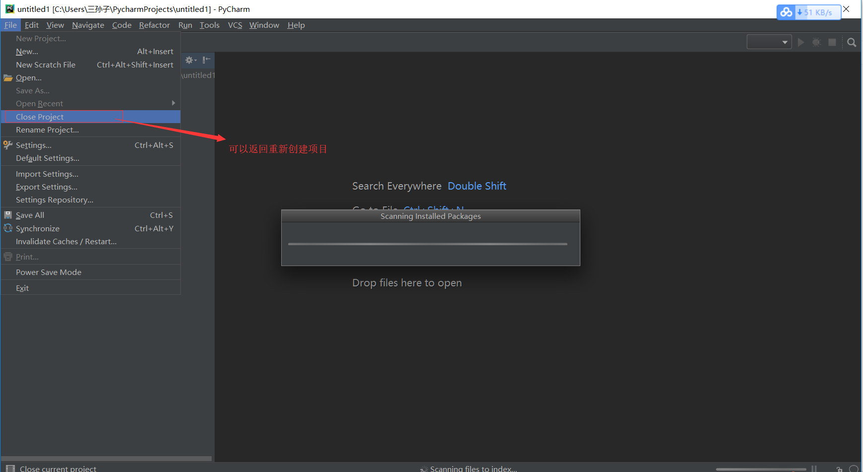Click the horizontal scrollbar under the project panel
The height and width of the screenshot is (472, 863).
point(106,459)
